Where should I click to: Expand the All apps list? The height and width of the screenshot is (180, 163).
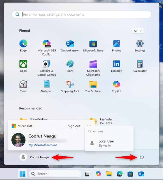point(138,31)
